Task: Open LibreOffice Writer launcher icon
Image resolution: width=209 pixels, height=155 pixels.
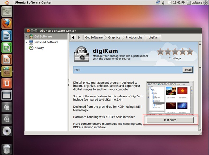Action: [7, 35]
